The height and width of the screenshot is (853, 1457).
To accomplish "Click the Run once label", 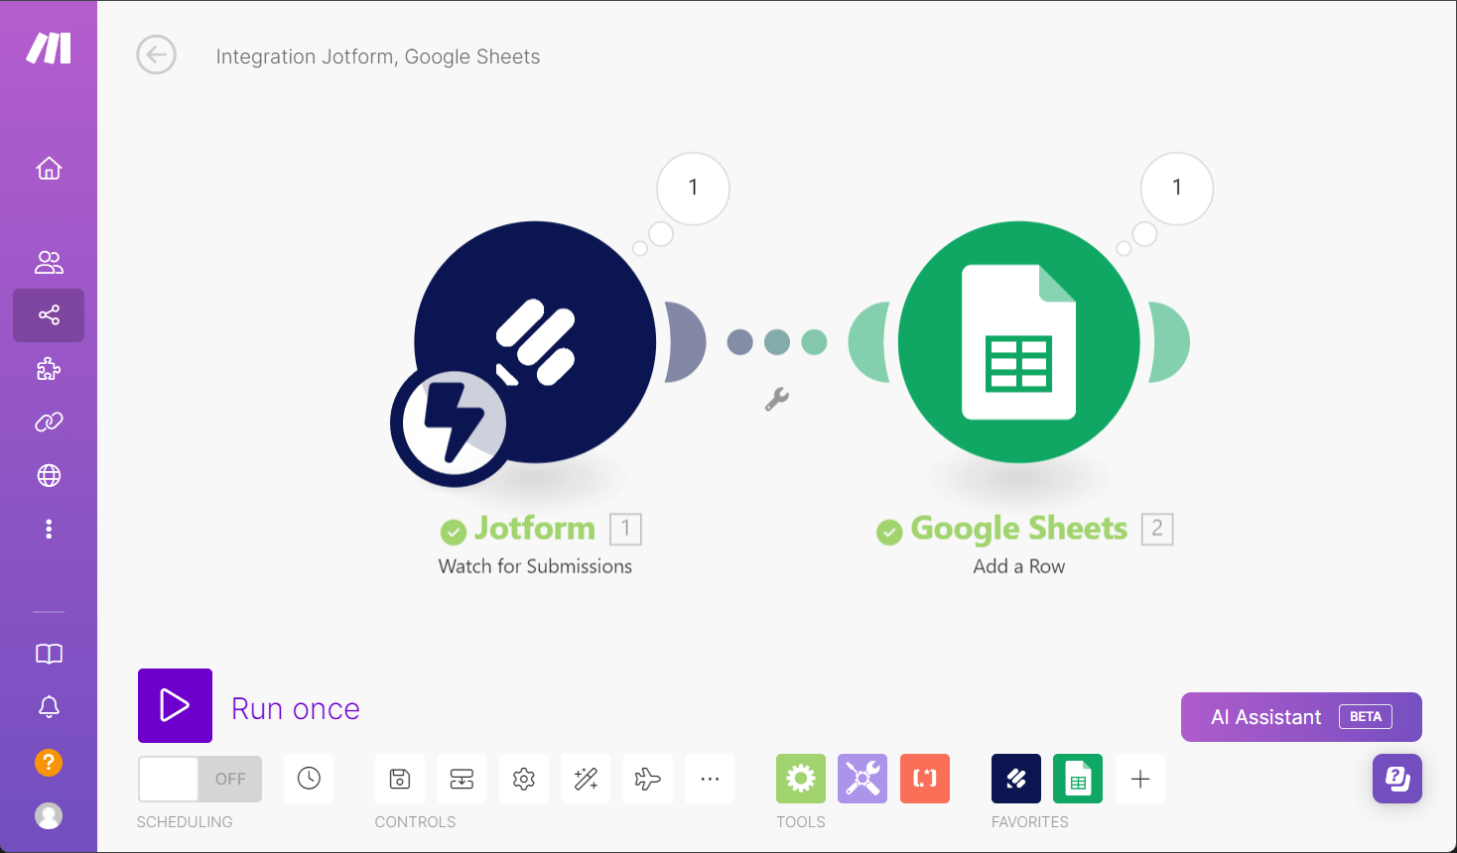I will coord(296,709).
